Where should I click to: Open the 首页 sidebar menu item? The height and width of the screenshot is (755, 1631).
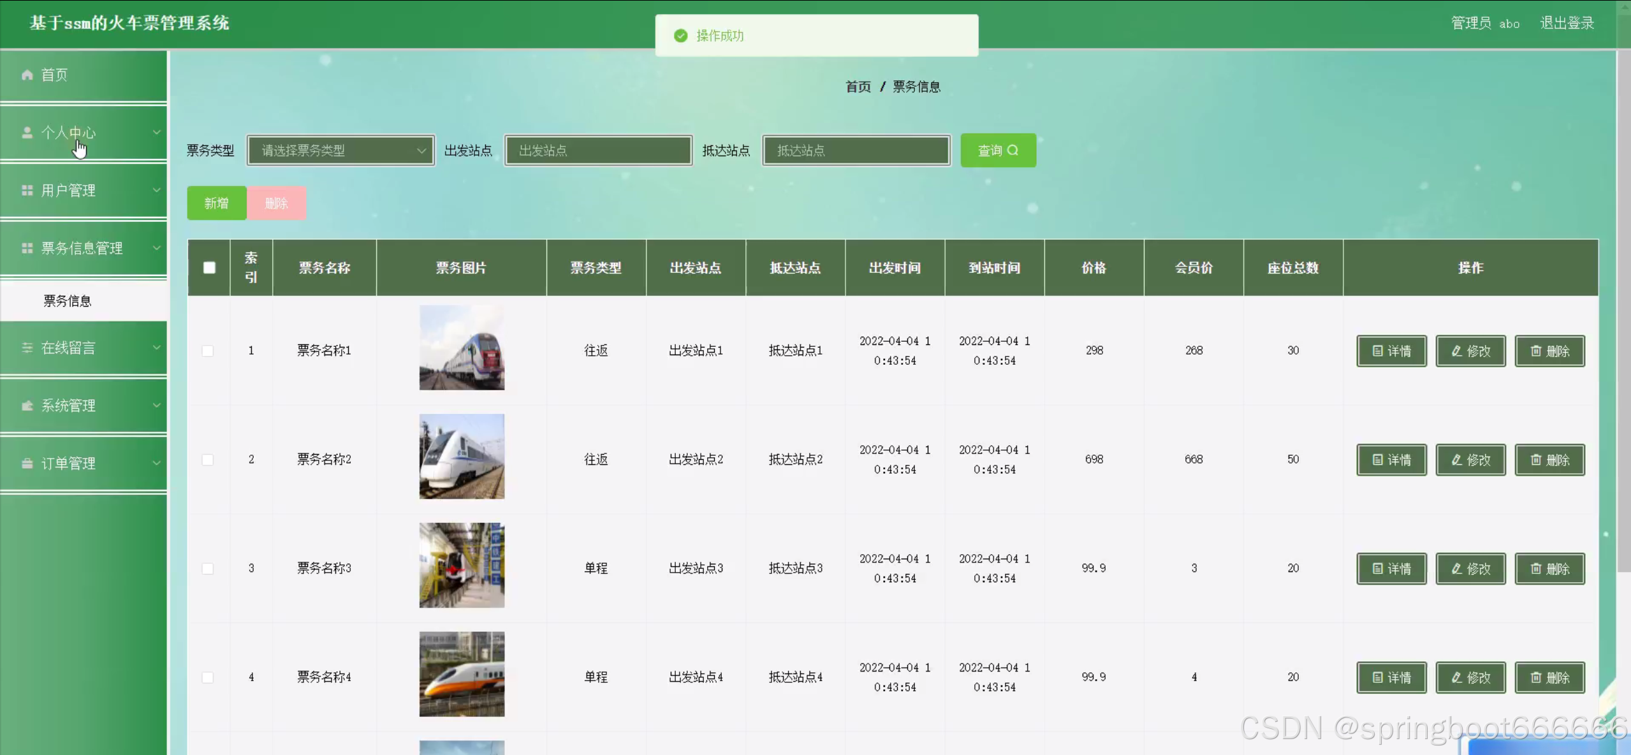coord(84,75)
